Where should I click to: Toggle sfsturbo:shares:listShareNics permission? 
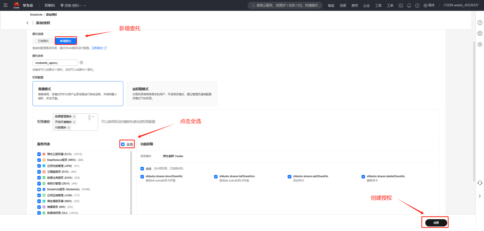pos(216,177)
